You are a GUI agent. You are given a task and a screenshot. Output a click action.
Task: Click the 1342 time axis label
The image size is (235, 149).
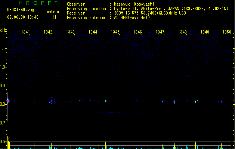pyautogui.click(x=48, y=32)
